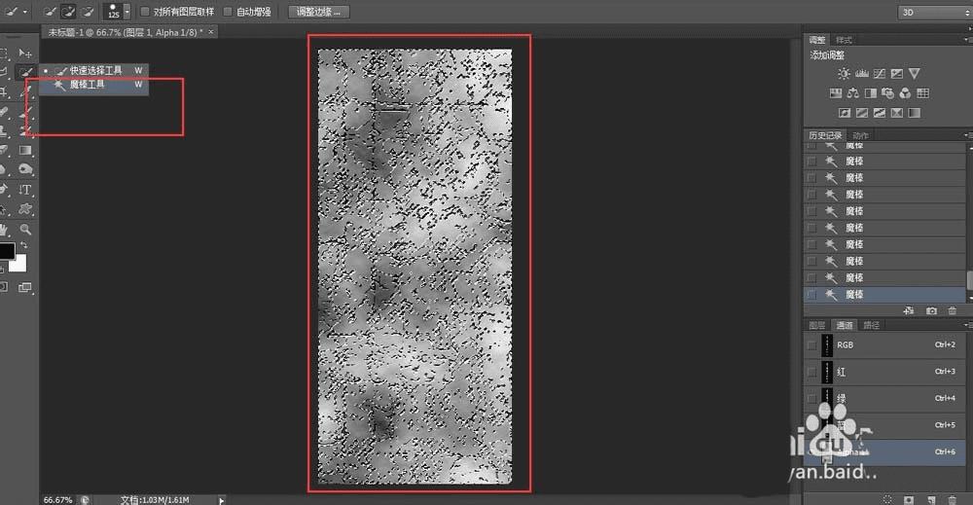
Task: Open the black foreground color swatch
Action: click(x=6, y=251)
